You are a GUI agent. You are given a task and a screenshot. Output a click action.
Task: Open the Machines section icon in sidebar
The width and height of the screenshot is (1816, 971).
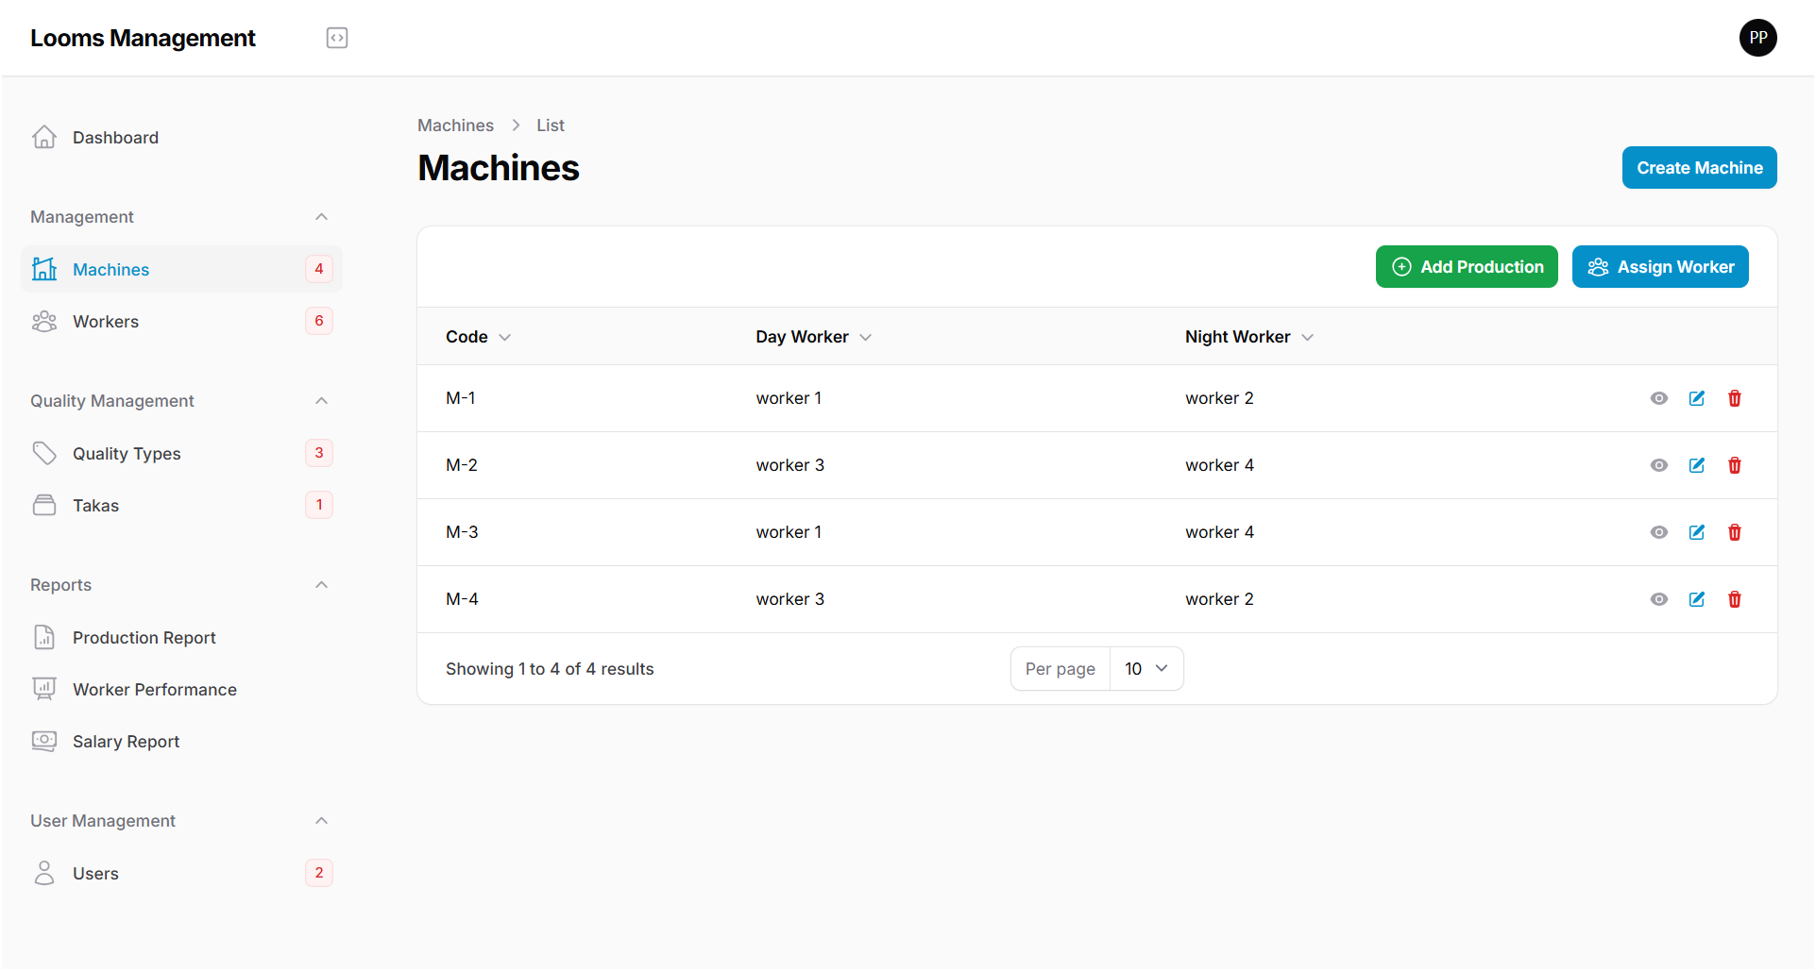click(x=43, y=269)
